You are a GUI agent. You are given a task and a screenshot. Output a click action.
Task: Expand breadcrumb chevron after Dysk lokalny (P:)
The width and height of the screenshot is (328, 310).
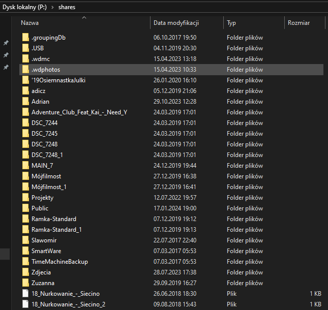coord(52,7)
